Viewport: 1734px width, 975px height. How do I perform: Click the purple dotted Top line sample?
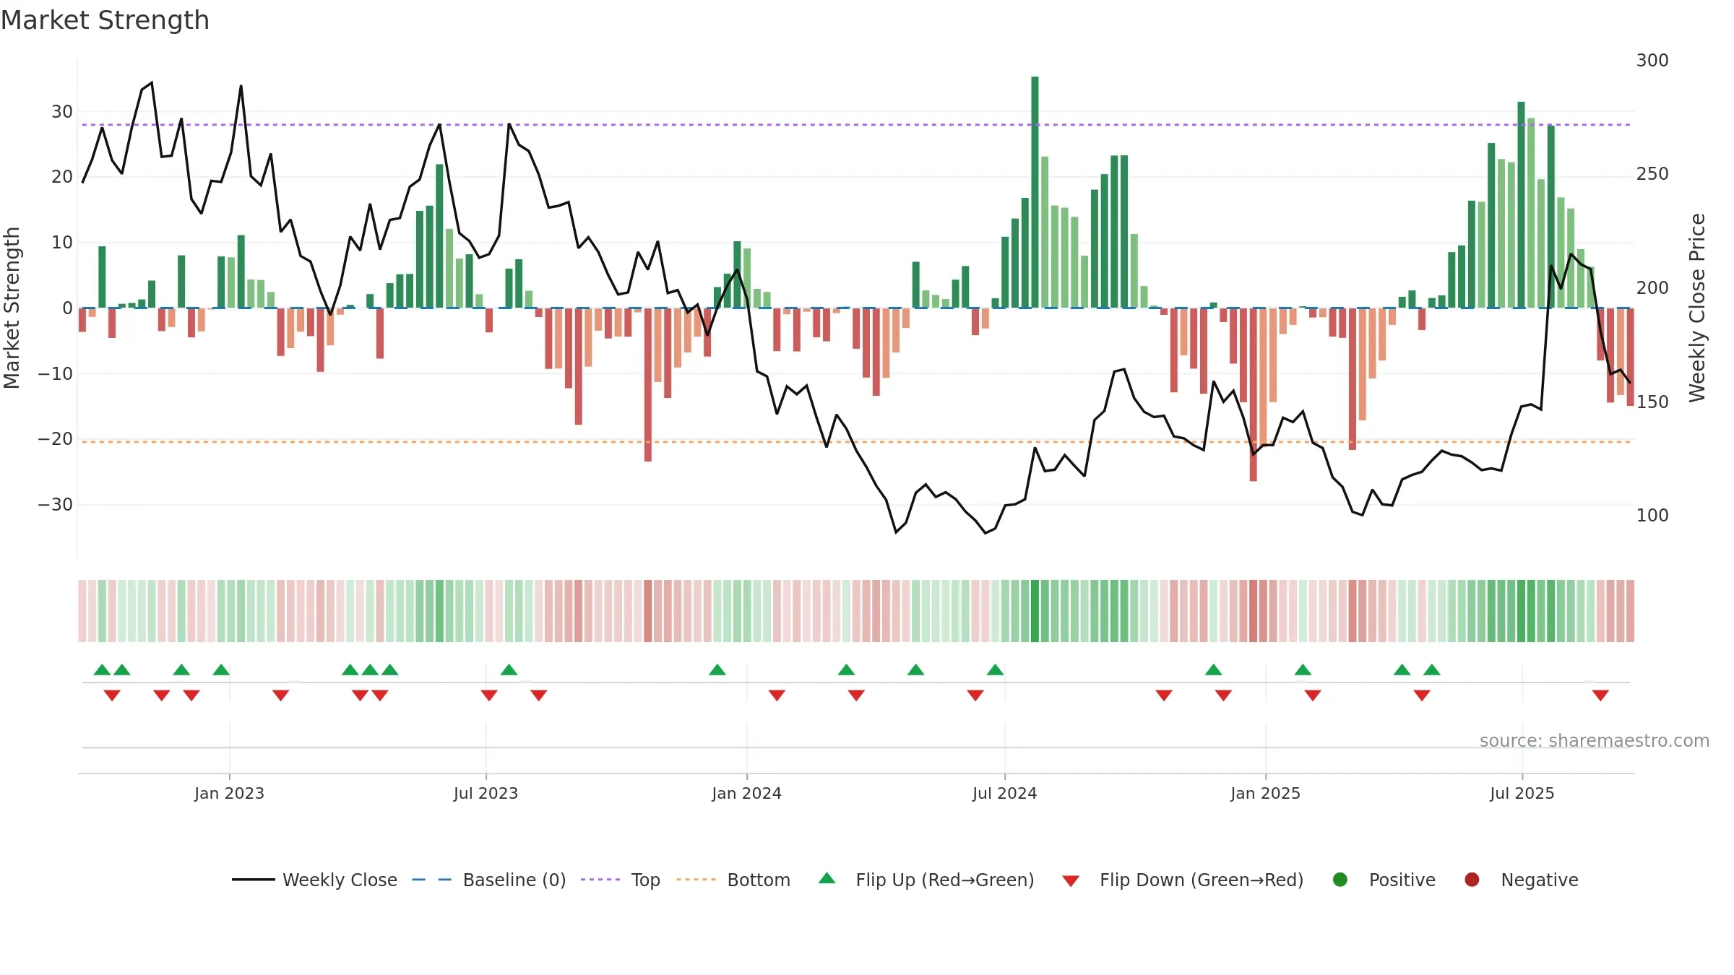(600, 880)
